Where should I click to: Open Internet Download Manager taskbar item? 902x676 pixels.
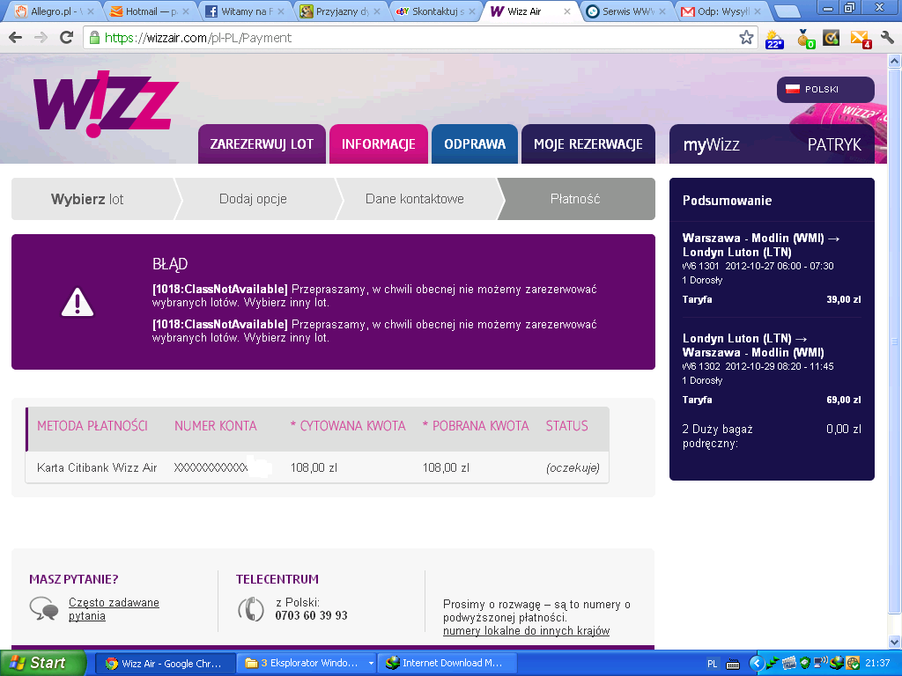(x=447, y=664)
